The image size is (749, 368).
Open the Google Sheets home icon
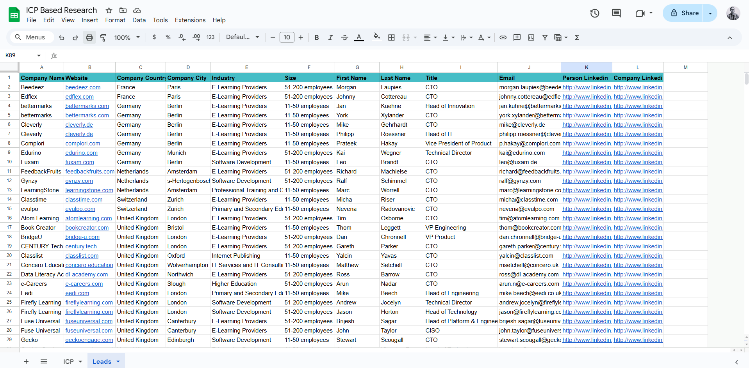(14, 15)
